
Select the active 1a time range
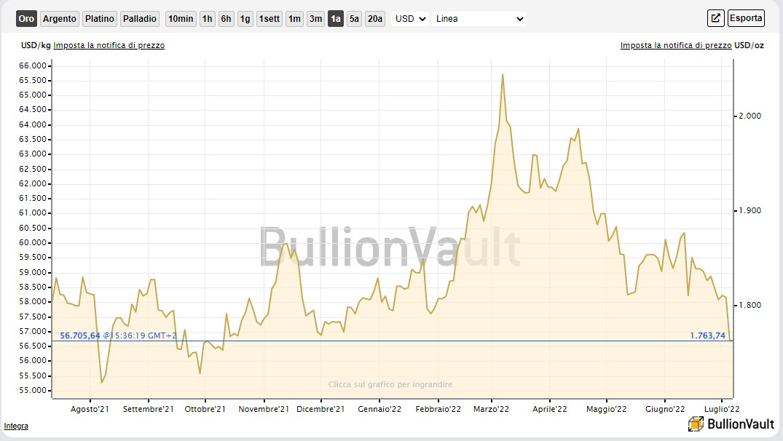(x=336, y=19)
